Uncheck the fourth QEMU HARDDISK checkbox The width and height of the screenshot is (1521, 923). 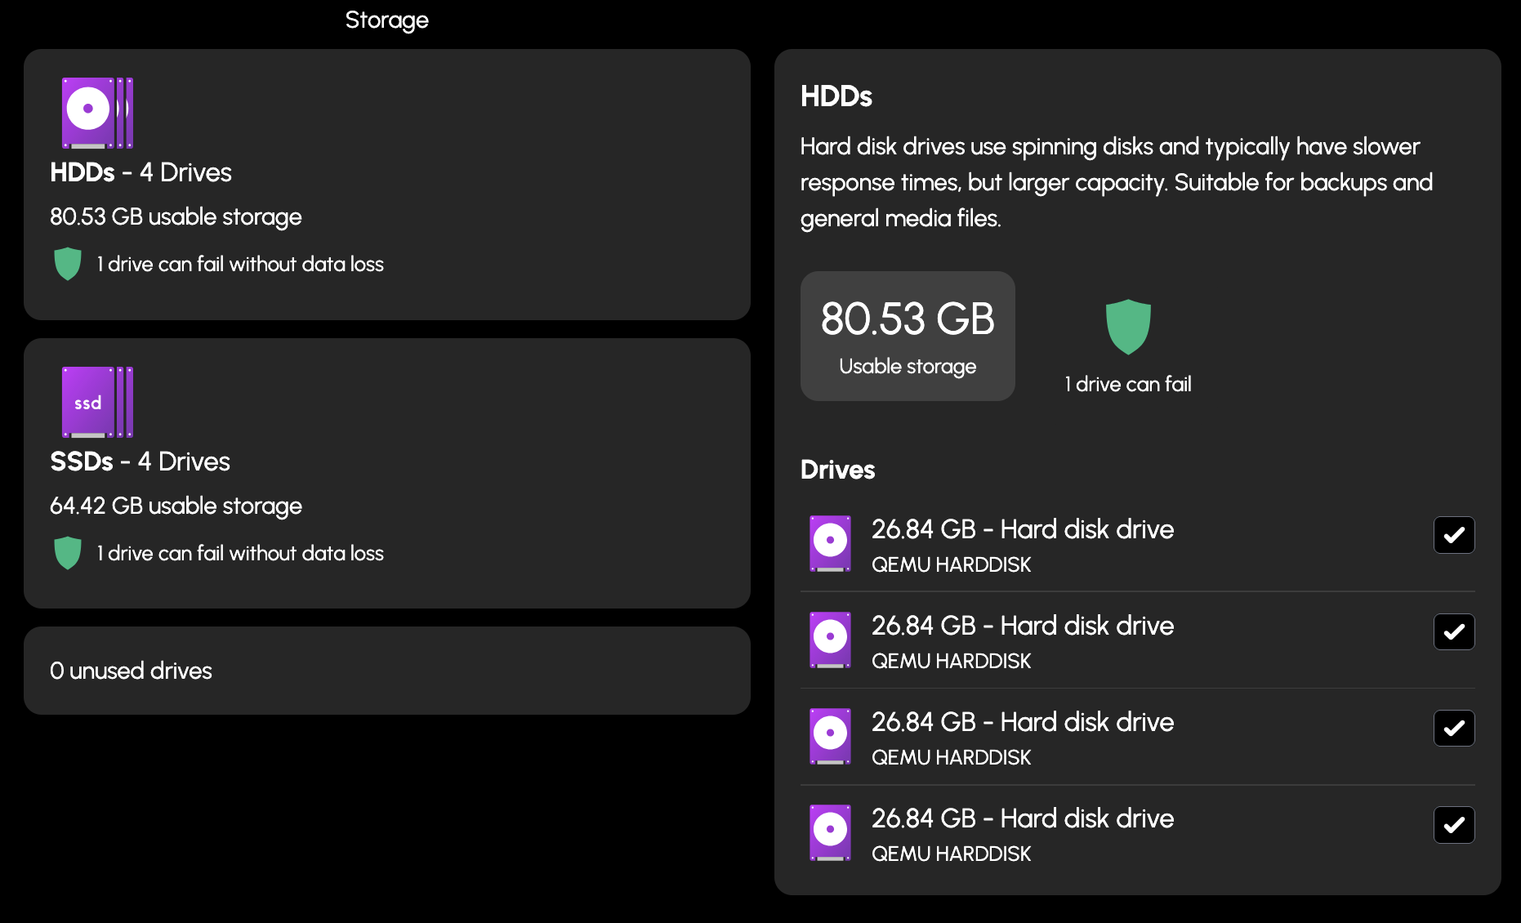point(1454,824)
